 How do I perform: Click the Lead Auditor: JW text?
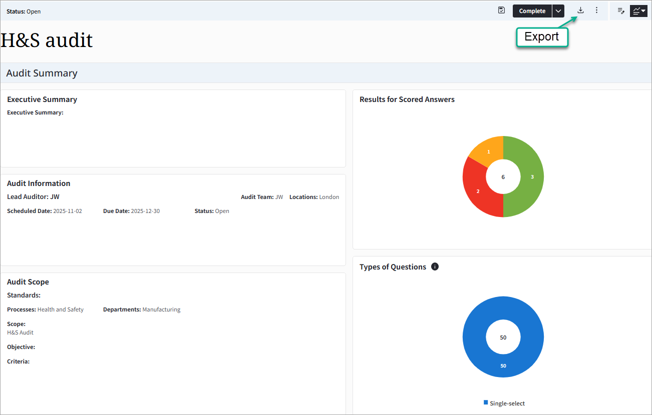pyautogui.click(x=33, y=197)
